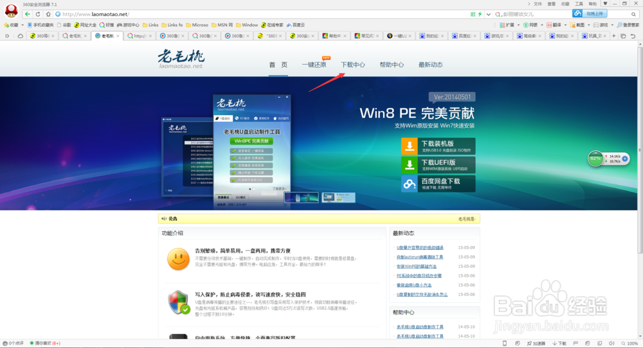Open the 手机收藏夹 bookmark
The width and height of the screenshot is (643, 348).
pos(41,25)
